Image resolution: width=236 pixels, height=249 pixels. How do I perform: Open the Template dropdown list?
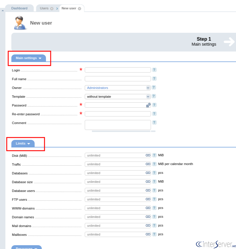118,97
